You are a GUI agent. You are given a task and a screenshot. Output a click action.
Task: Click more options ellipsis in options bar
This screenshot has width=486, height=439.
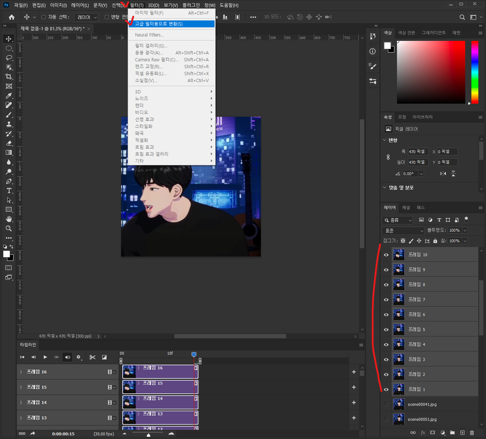pyautogui.click(x=253, y=17)
